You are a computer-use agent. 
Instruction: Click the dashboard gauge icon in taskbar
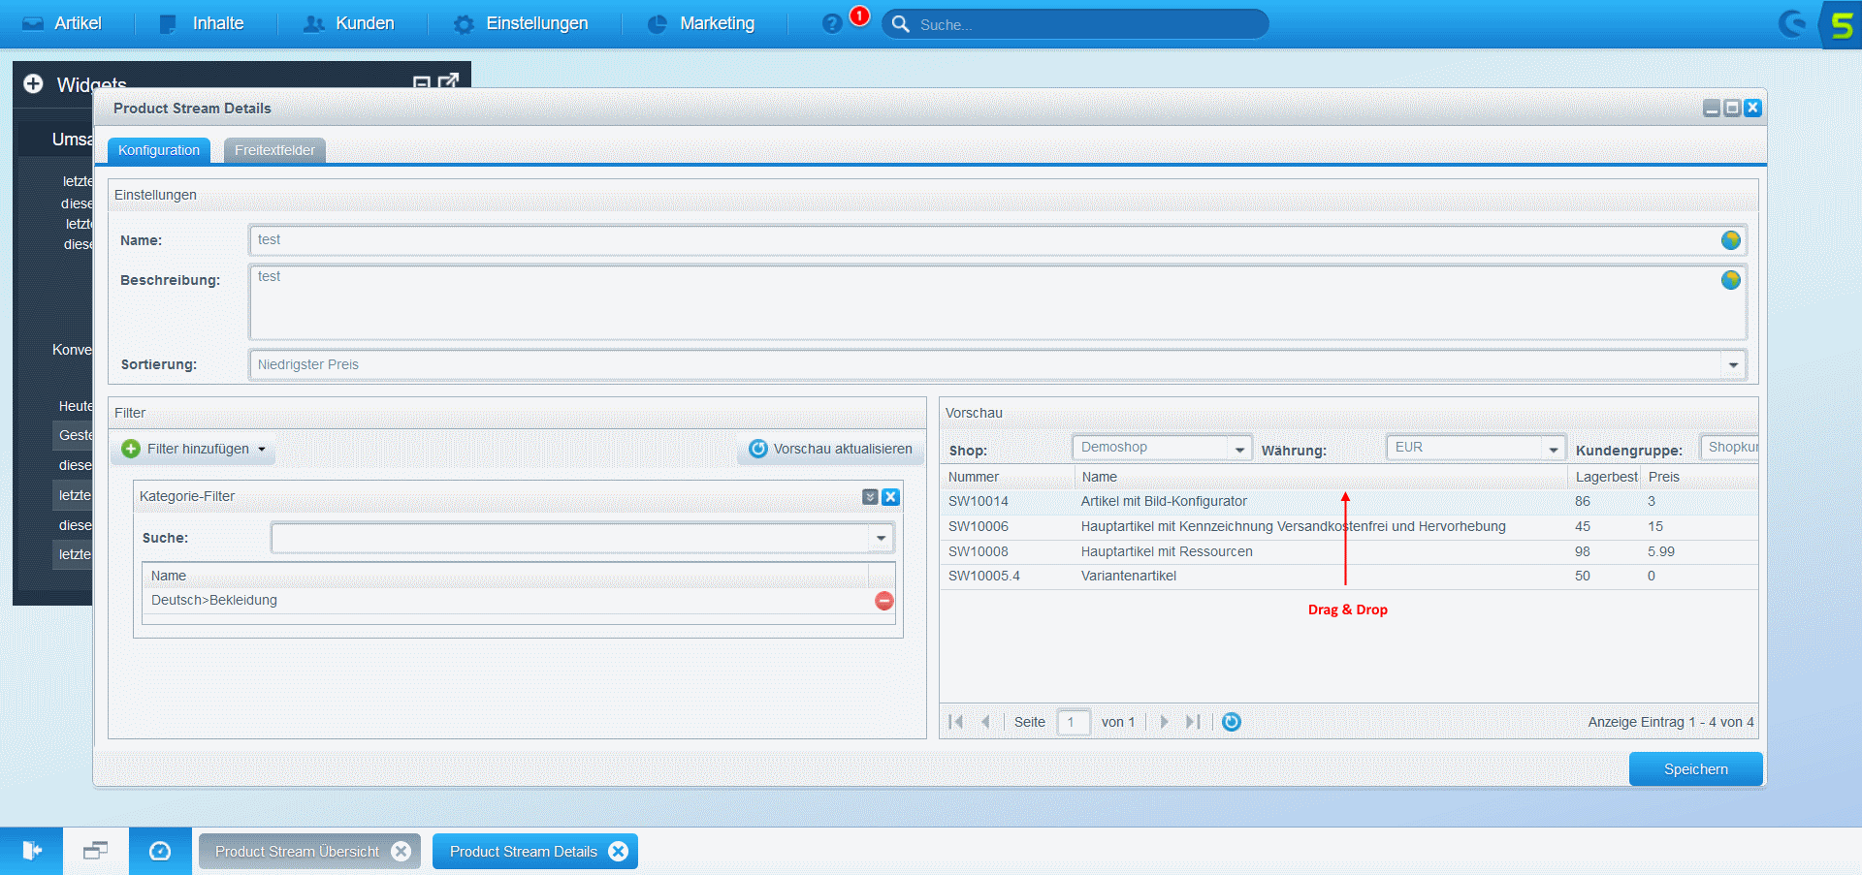click(x=160, y=851)
